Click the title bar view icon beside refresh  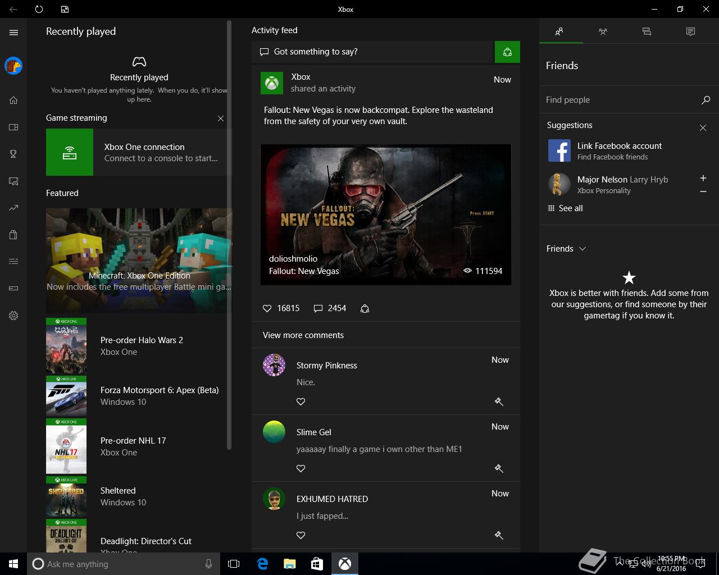coord(65,9)
